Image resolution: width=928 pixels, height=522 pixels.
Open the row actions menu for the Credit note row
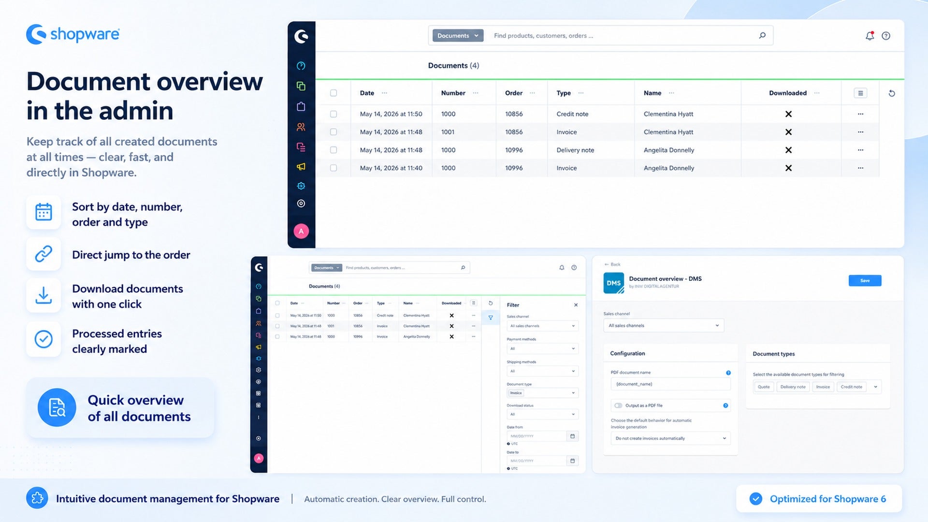pyautogui.click(x=860, y=114)
